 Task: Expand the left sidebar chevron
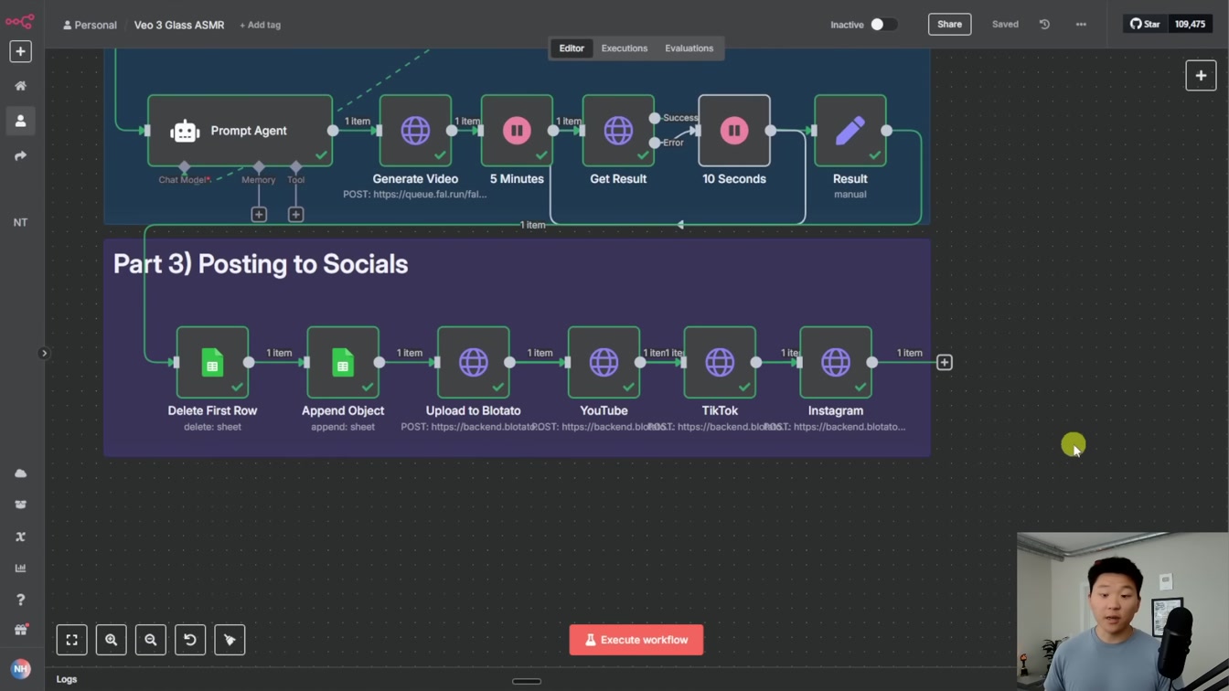coord(44,353)
